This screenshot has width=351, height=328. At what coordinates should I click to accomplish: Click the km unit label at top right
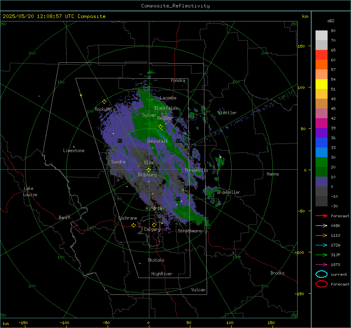pos(305,16)
